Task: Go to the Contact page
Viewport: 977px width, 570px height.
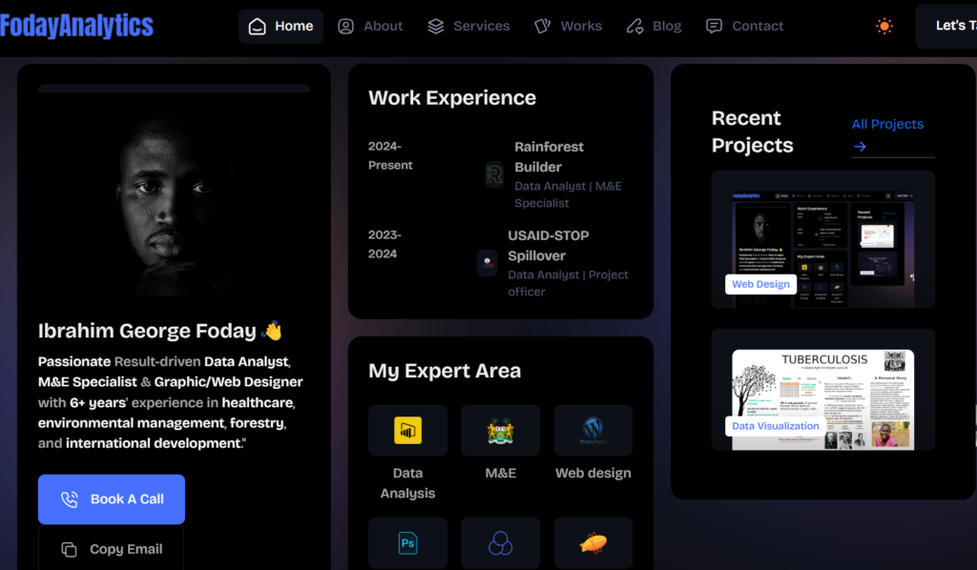Action: coord(744,26)
